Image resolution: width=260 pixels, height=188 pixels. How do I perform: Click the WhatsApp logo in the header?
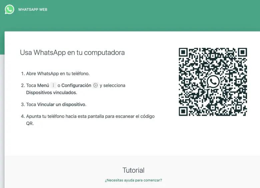pyautogui.click(x=9, y=9)
